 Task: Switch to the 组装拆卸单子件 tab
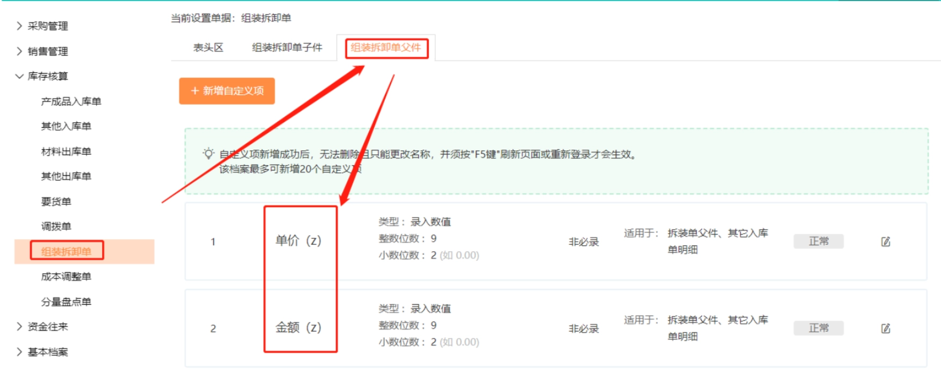[x=287, y=48]
